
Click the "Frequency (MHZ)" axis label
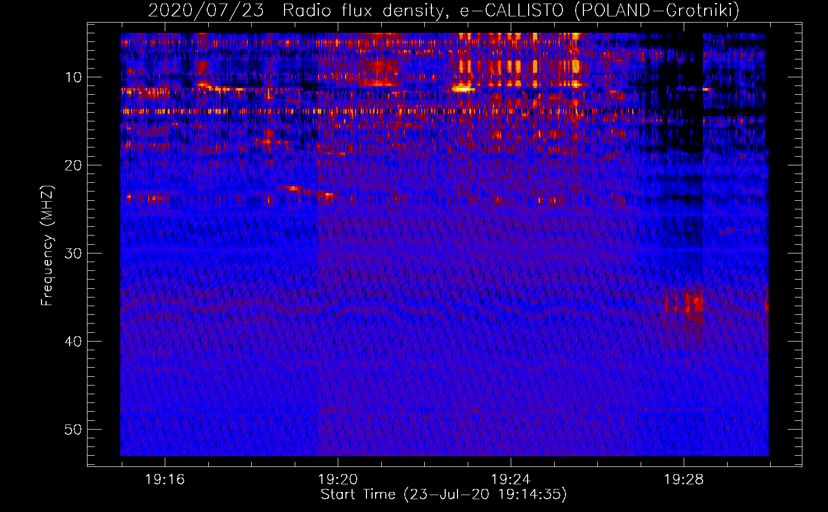pos(47,246)
